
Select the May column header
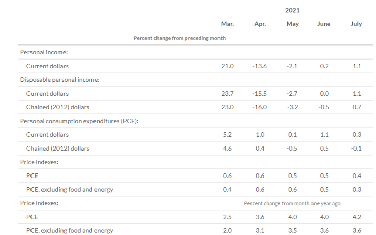(x=292, y=24)
